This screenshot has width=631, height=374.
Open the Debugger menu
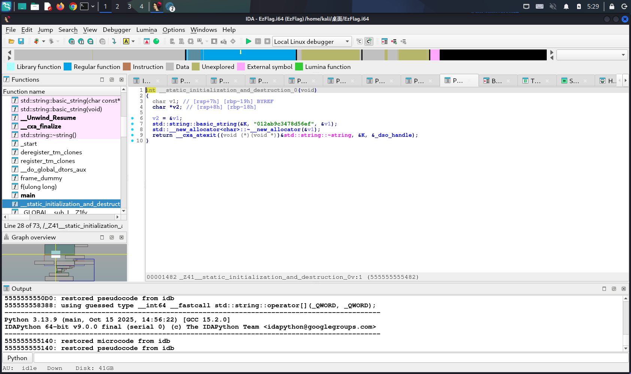116,30
